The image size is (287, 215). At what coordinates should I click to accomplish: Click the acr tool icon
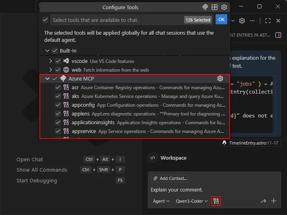[66, 87]
